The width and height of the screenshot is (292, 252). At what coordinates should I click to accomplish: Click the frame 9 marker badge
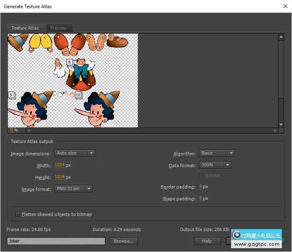click(11, 95)
